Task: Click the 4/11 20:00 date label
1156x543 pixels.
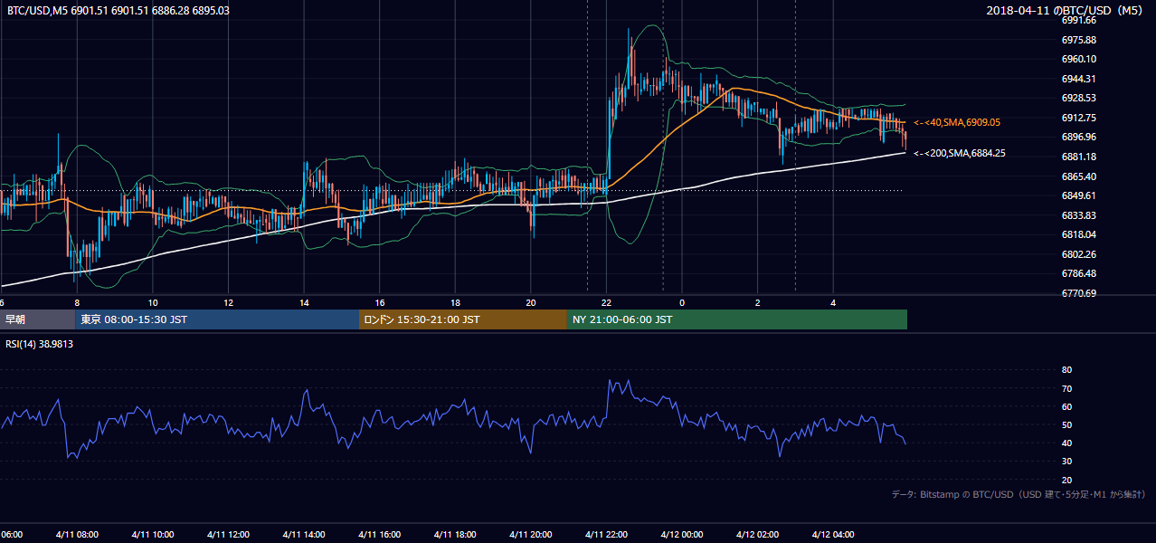Action: (531, 535)
